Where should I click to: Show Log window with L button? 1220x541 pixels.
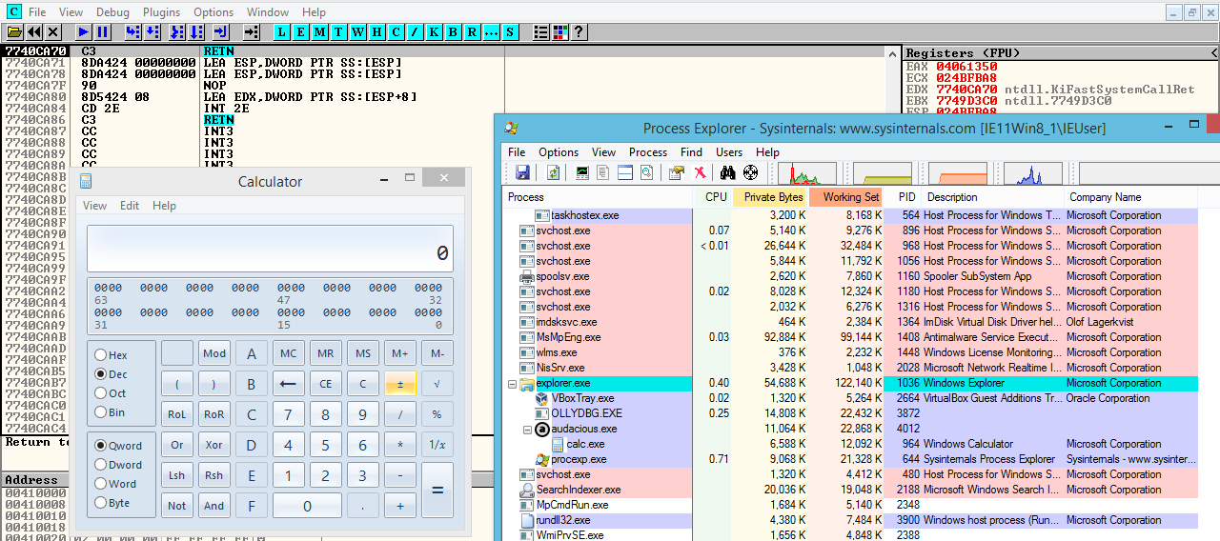(x=282, y=32)
